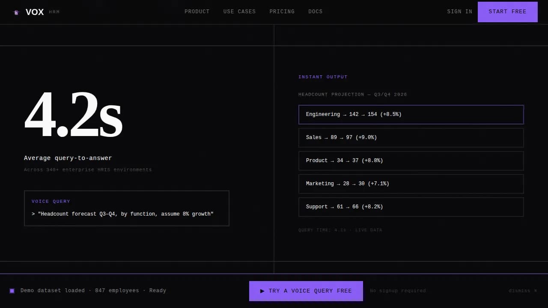Click the Sign In link
This screenshot has height=308, width=548.
tap(460, 12)
